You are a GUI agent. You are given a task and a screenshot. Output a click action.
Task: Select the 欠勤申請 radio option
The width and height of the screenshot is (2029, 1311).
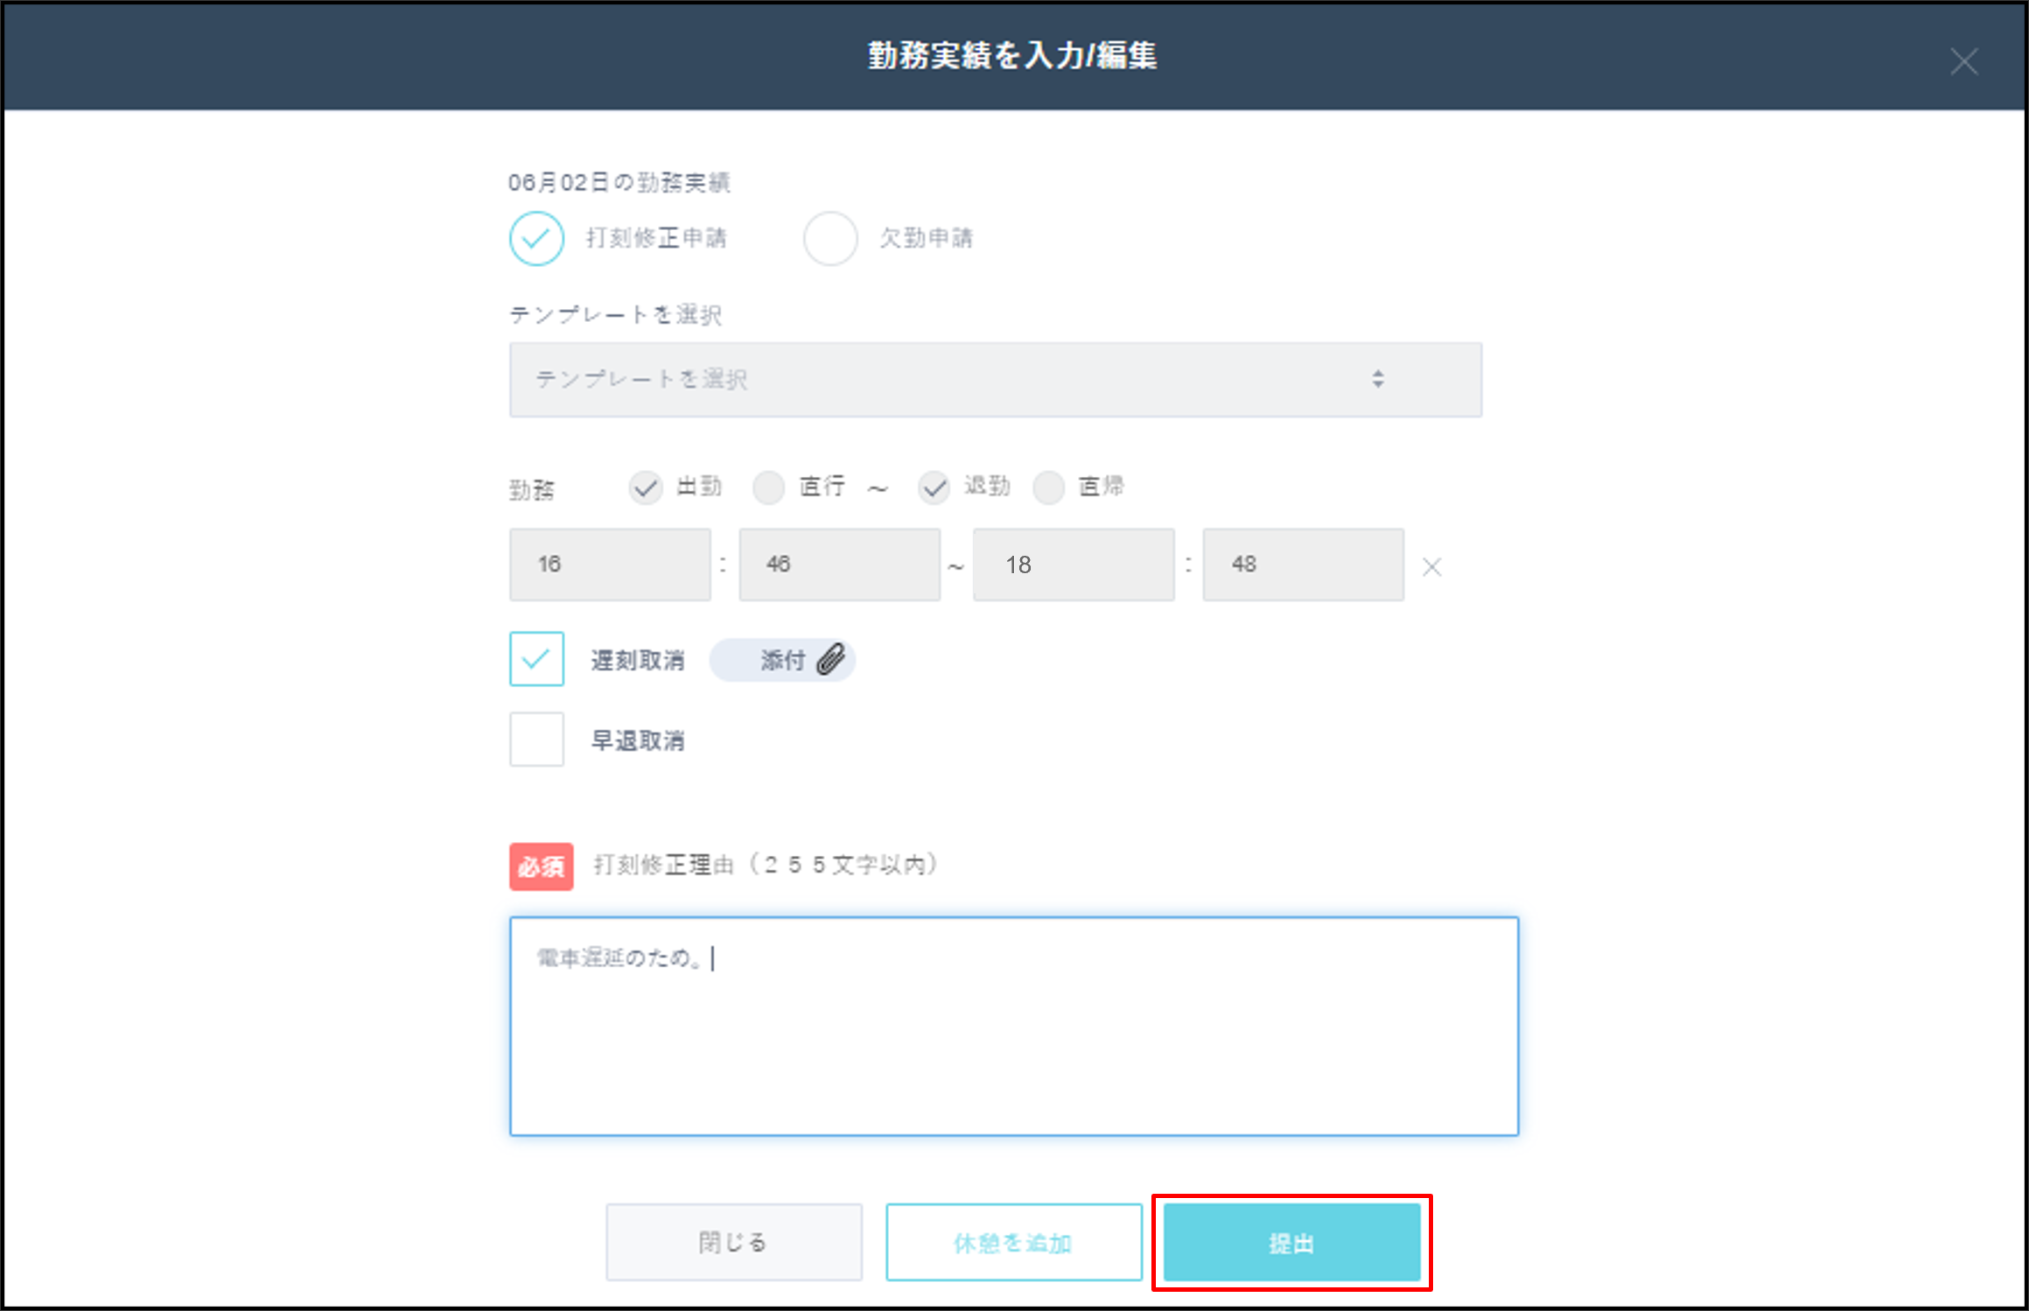(830, 237)
